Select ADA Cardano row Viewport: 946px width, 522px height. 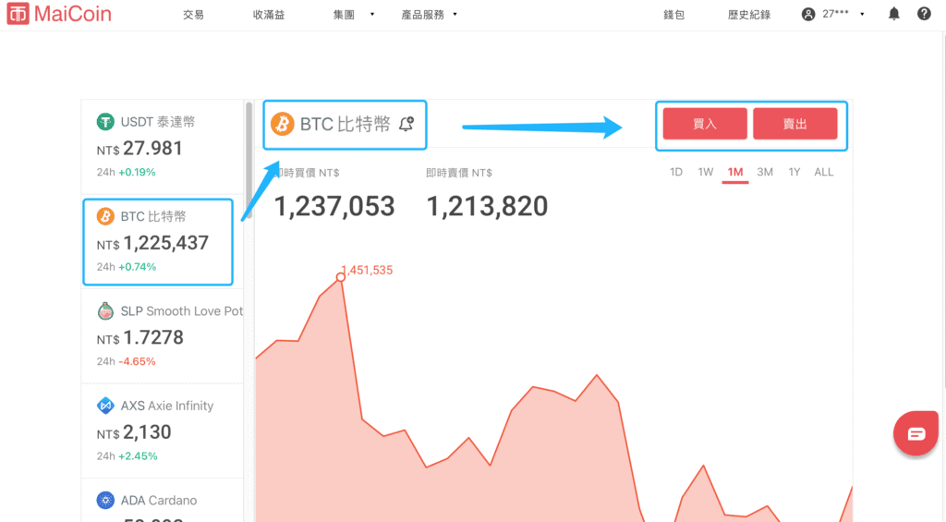pos(163,500)
